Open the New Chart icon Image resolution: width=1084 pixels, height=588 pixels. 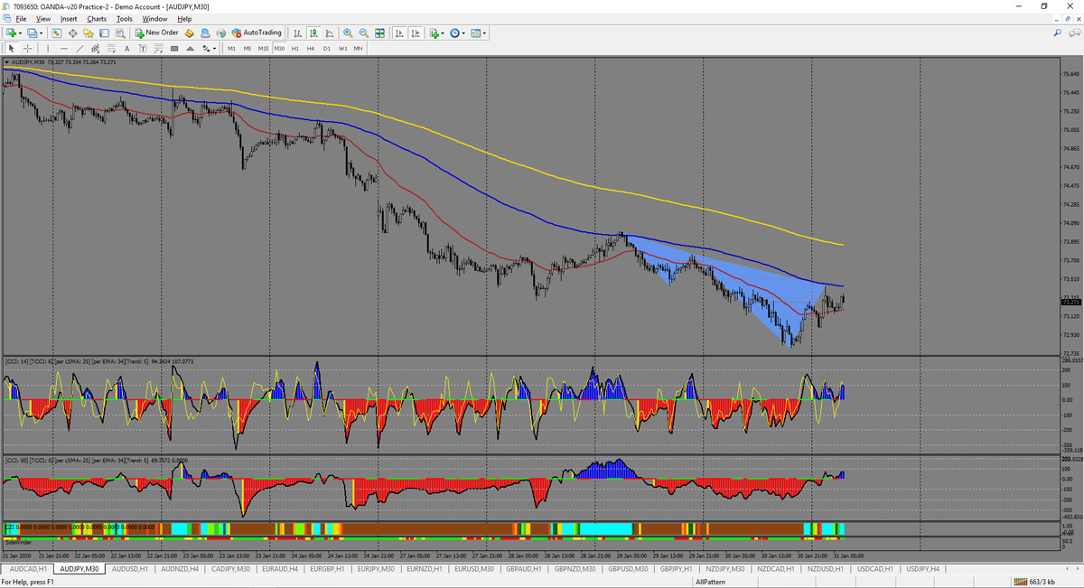pyautogui.click(x=13, y=33)
